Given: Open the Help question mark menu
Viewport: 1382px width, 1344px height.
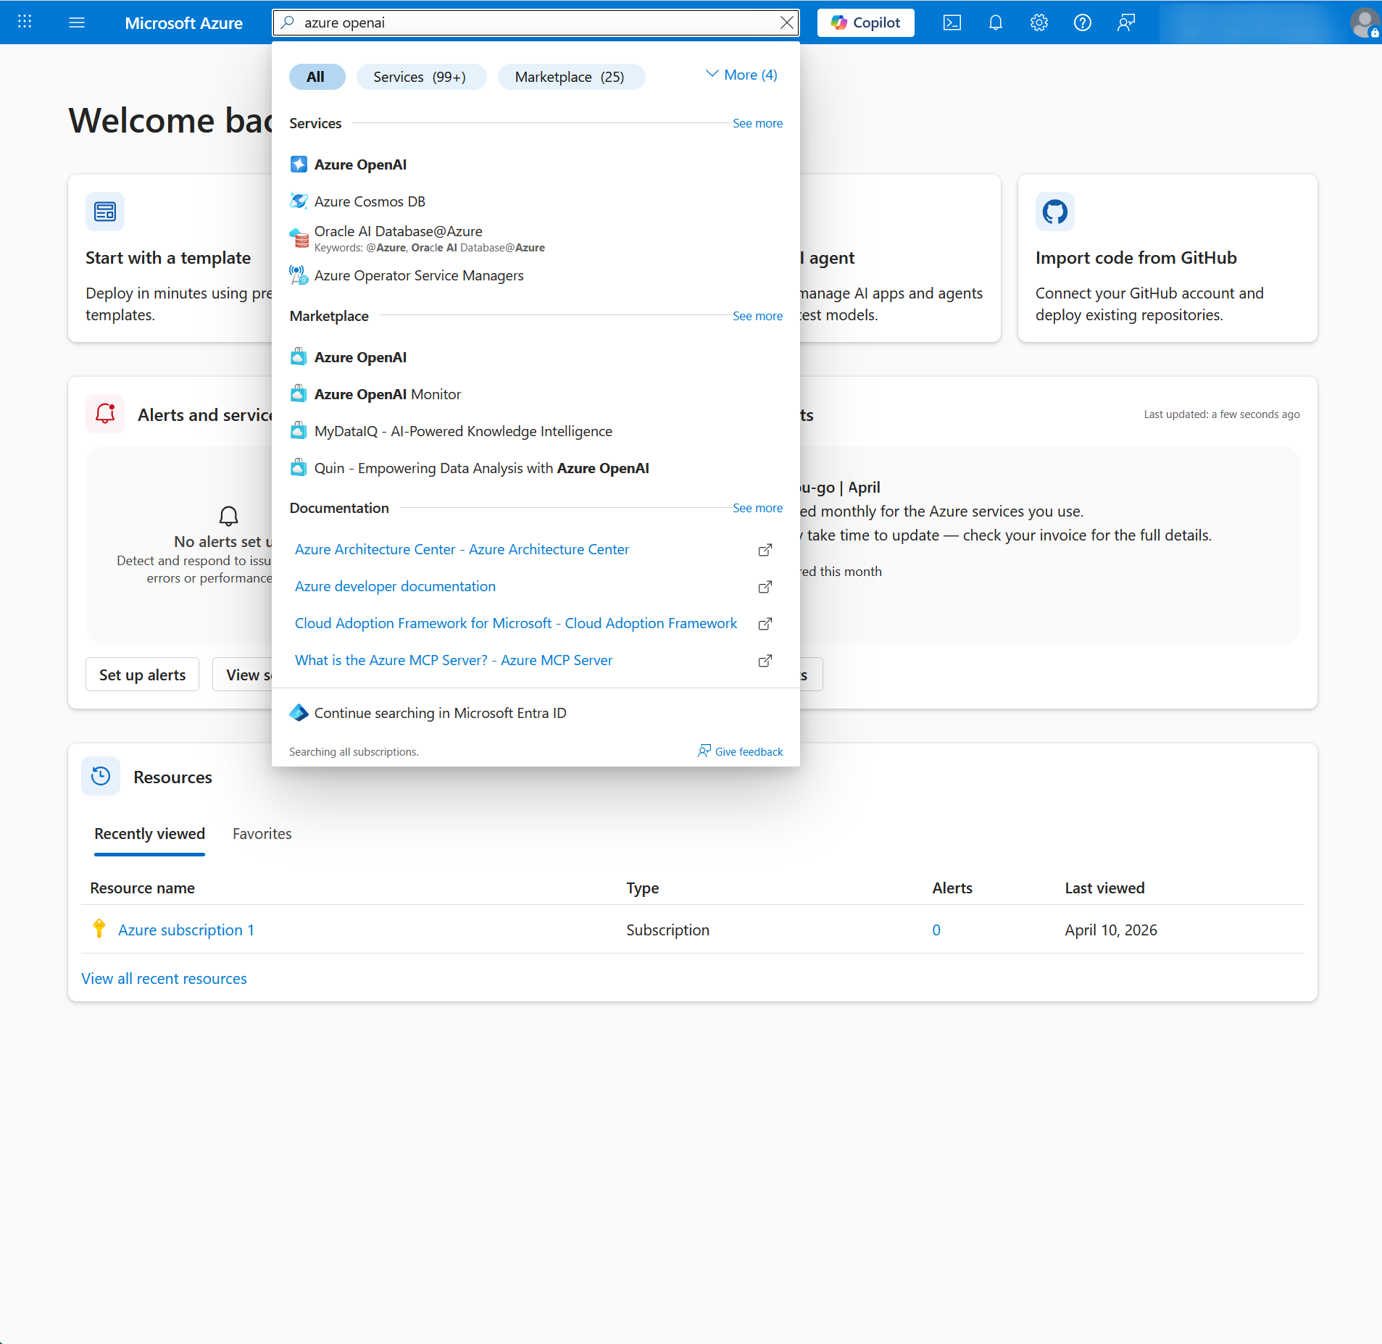Looking at the screenshot, I should (1082, 22).
